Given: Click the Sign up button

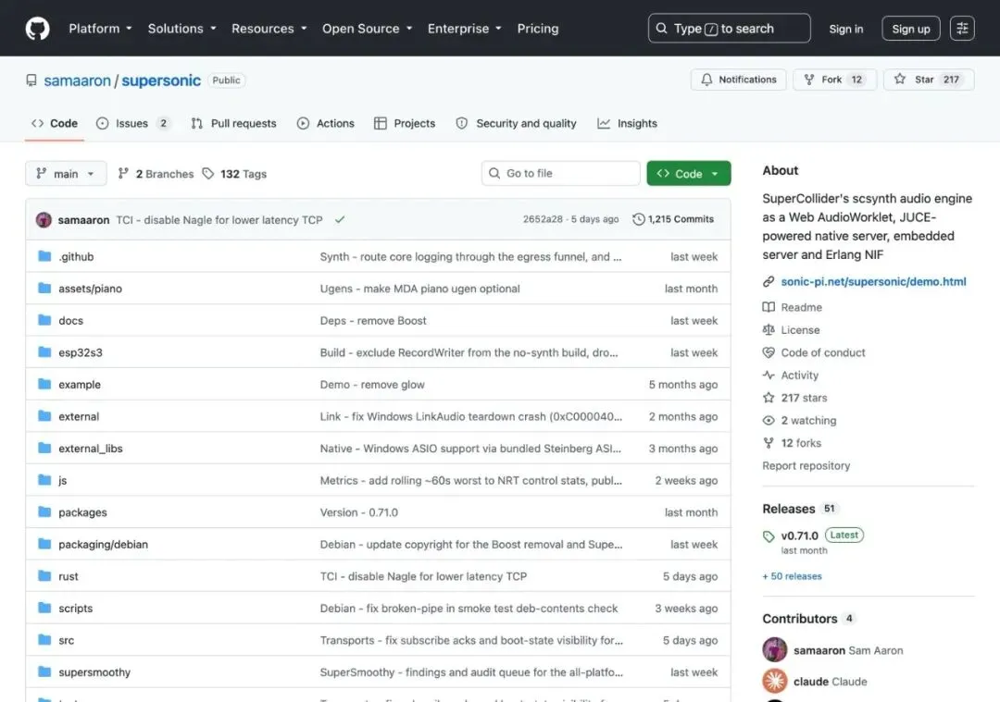Looking at the screenshot, I should click(911, 29).
